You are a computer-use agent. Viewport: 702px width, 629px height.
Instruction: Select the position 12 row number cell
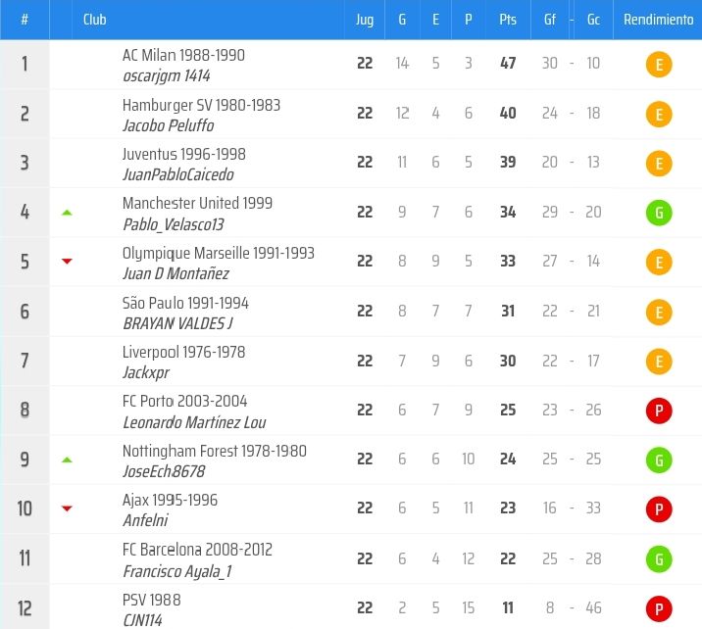(25, 607)
